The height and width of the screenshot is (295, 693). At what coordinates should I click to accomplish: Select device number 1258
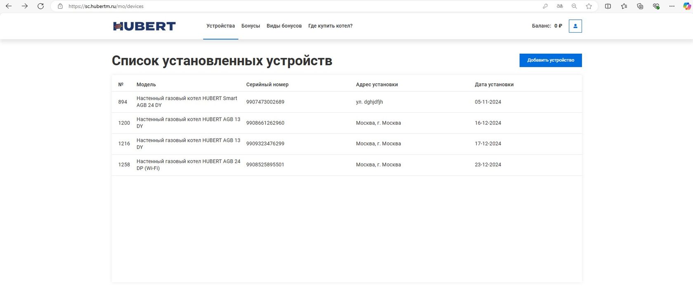tap(124, 165)
